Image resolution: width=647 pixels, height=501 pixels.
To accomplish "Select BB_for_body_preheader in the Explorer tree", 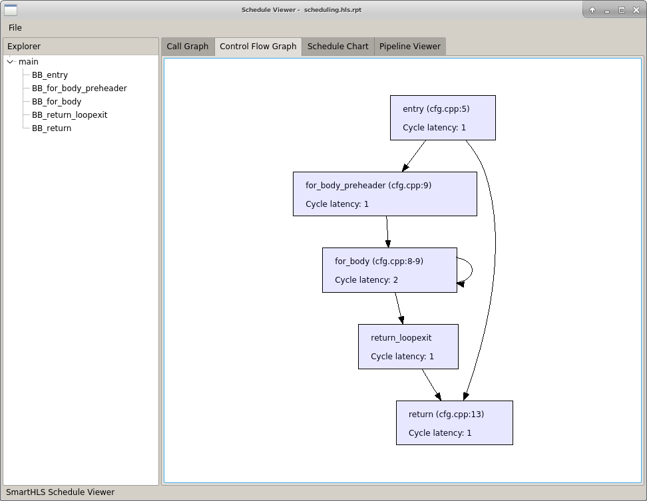I will pos(79,88).
